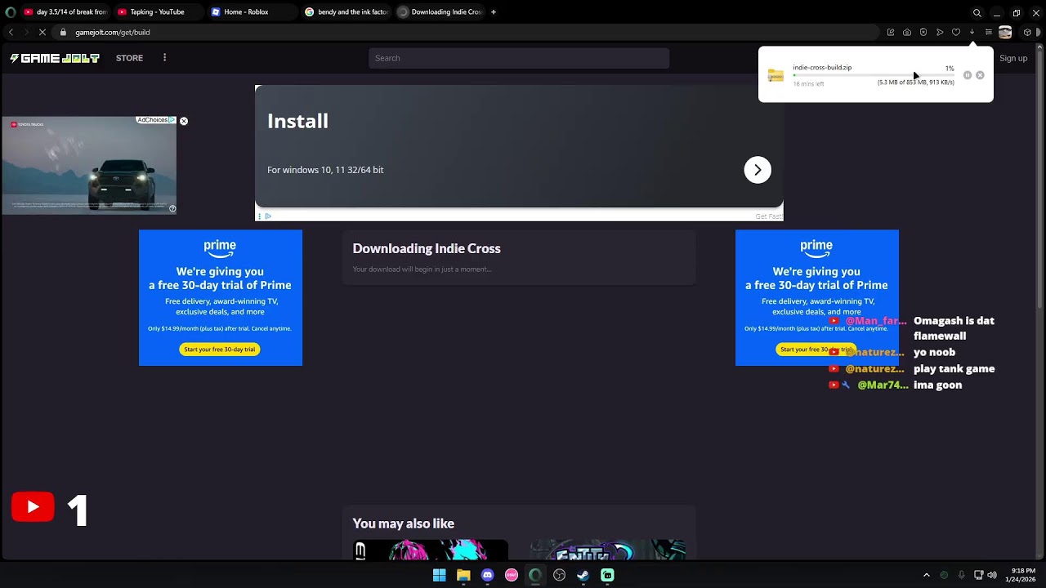Screen dimensions: 1046x588
Task: Switch to the bendy and the ink tab
Action: click(x=346, y=12)
